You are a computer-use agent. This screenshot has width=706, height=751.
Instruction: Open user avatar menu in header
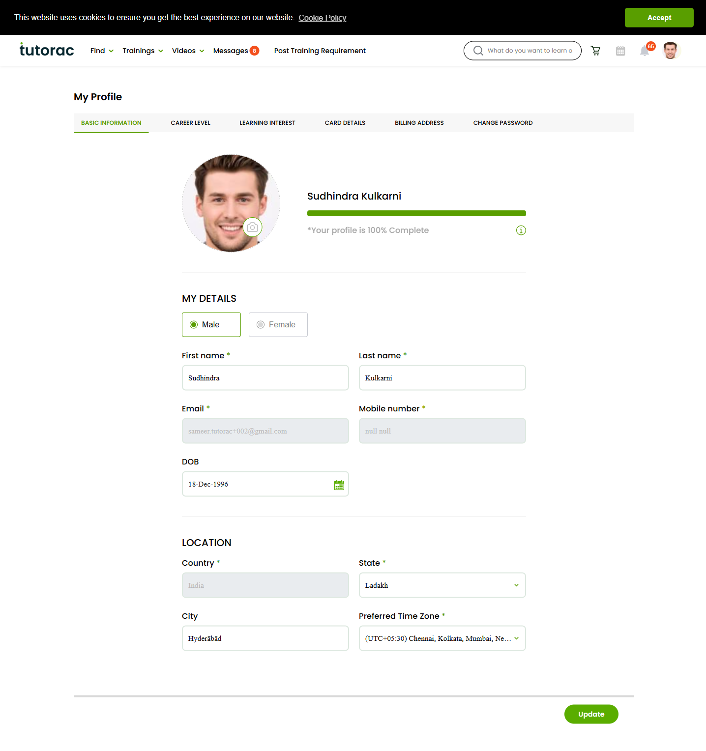point(671,50)
